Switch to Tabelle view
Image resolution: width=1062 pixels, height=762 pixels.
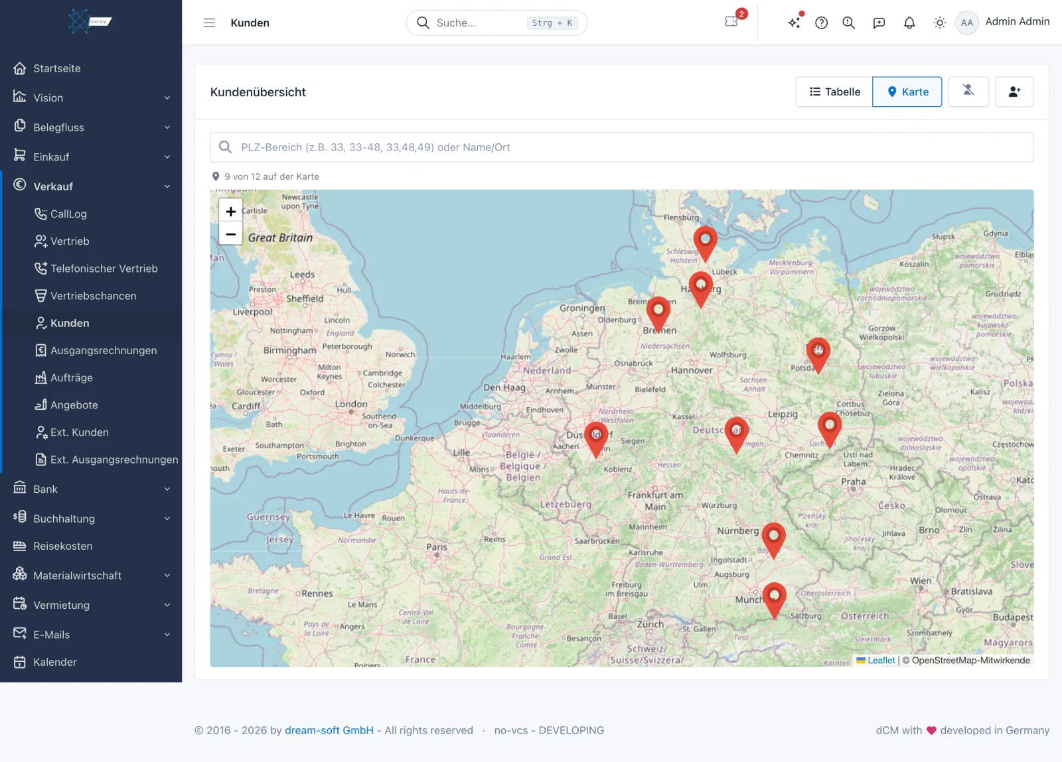pyautogui.click(x=834, y=92)
